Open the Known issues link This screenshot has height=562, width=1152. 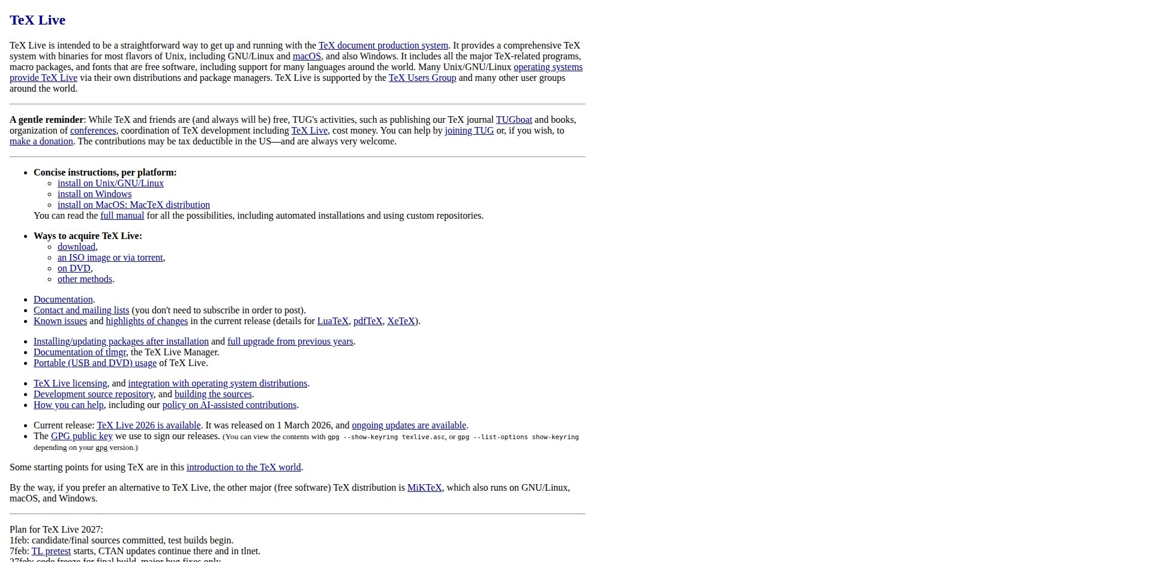[60, 321]
